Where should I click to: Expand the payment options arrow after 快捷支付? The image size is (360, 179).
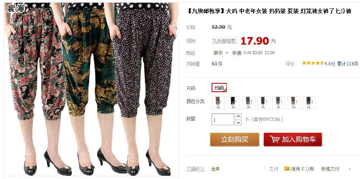tap(350, 169)
